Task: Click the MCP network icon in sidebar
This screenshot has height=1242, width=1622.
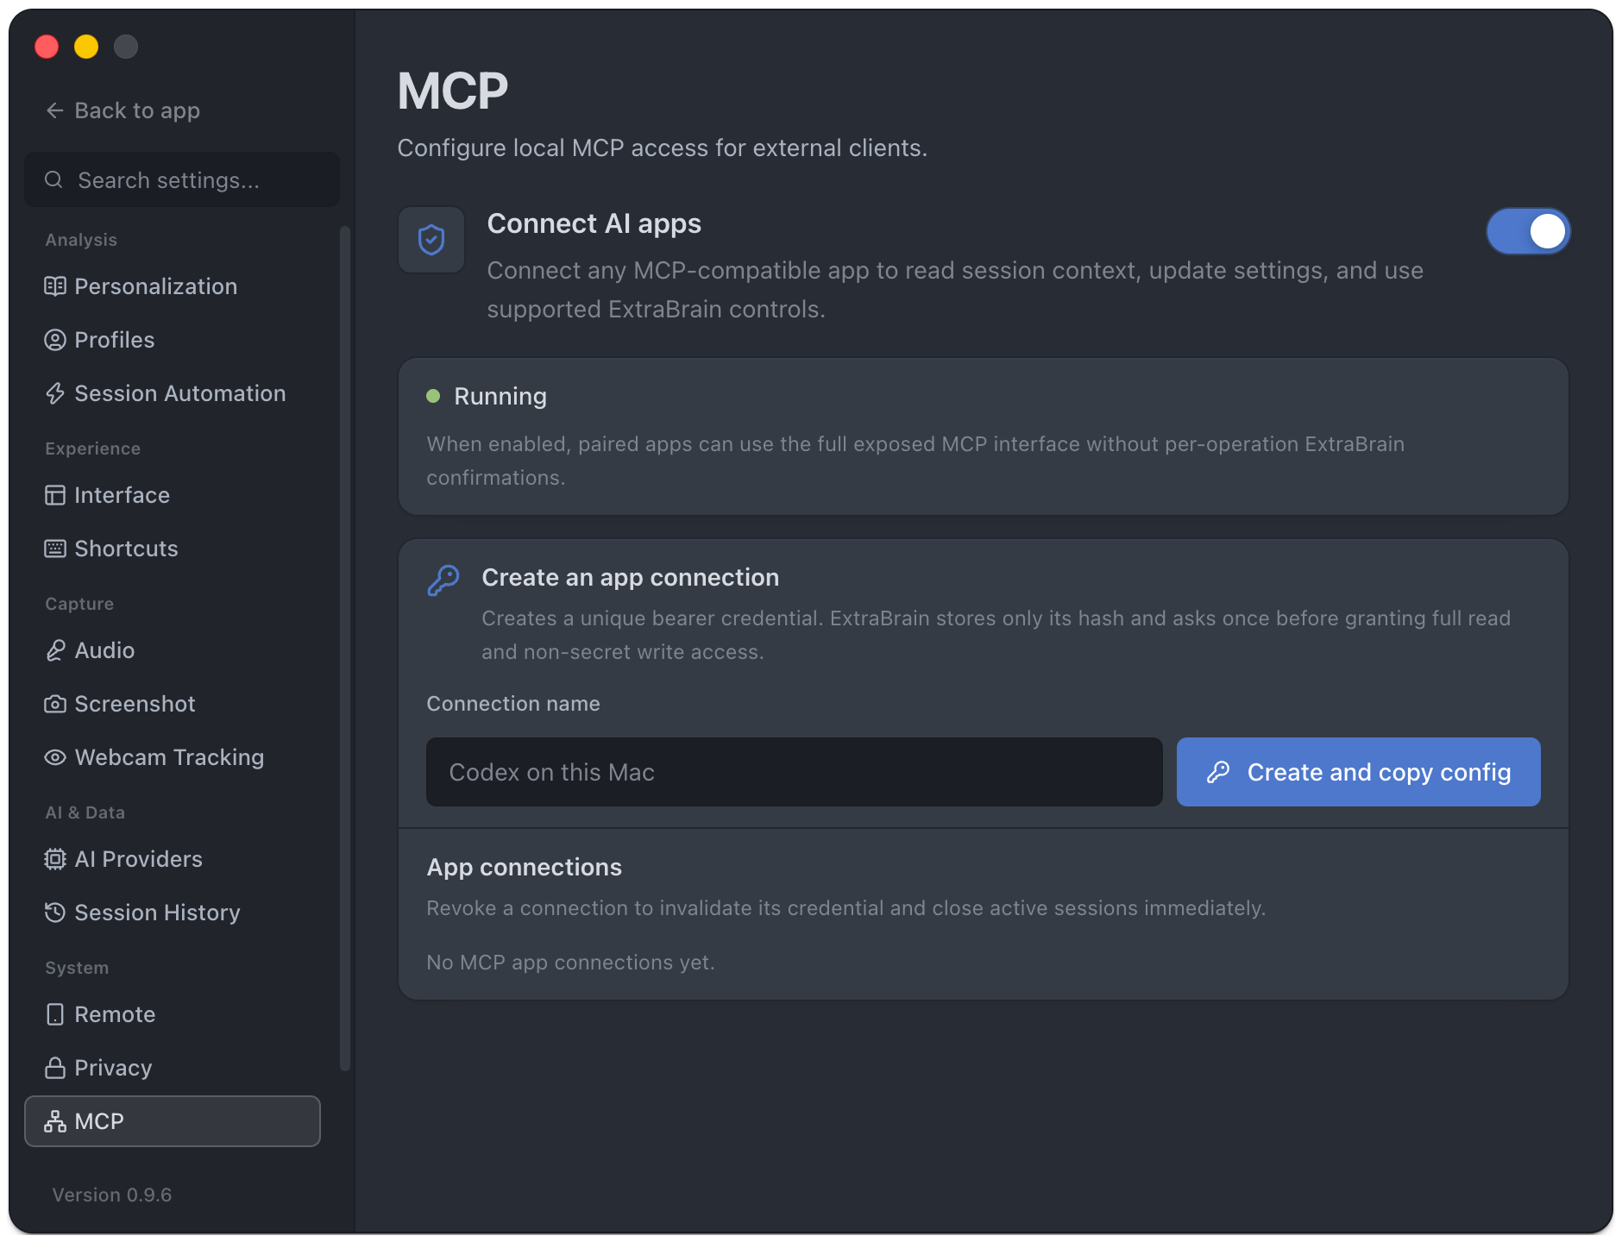Action: click(55, 1121)
